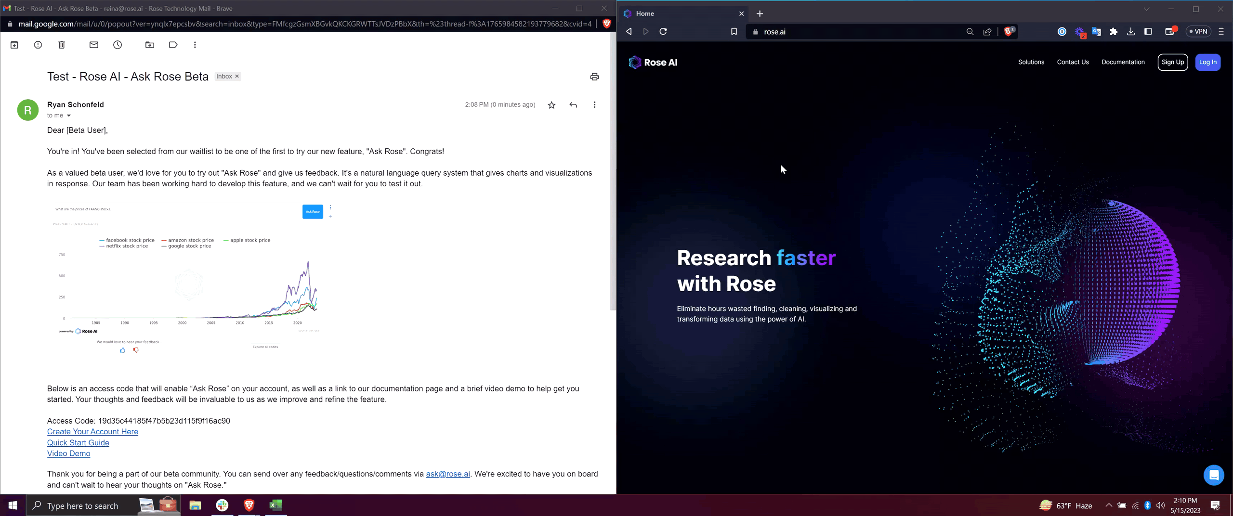1233x516 pixels.
Task: Open the chat widget bubble
Action: tap(1214, 476)
